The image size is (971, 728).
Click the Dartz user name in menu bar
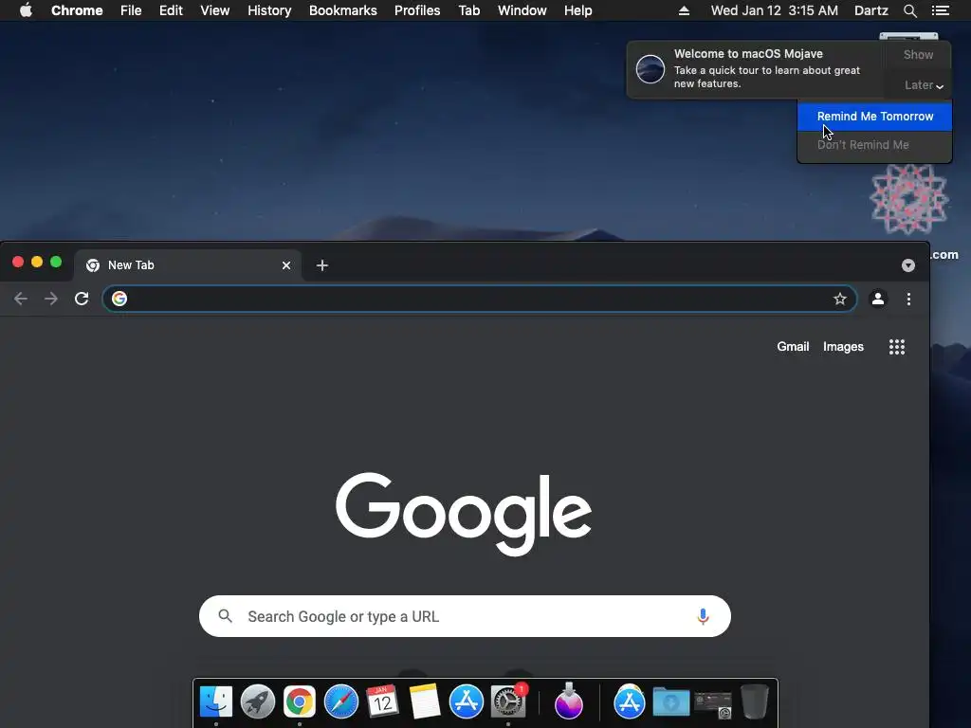870,10
